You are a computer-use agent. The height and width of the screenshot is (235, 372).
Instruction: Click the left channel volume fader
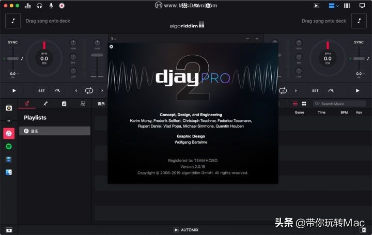pyautogui.click(x=97, y=55)
